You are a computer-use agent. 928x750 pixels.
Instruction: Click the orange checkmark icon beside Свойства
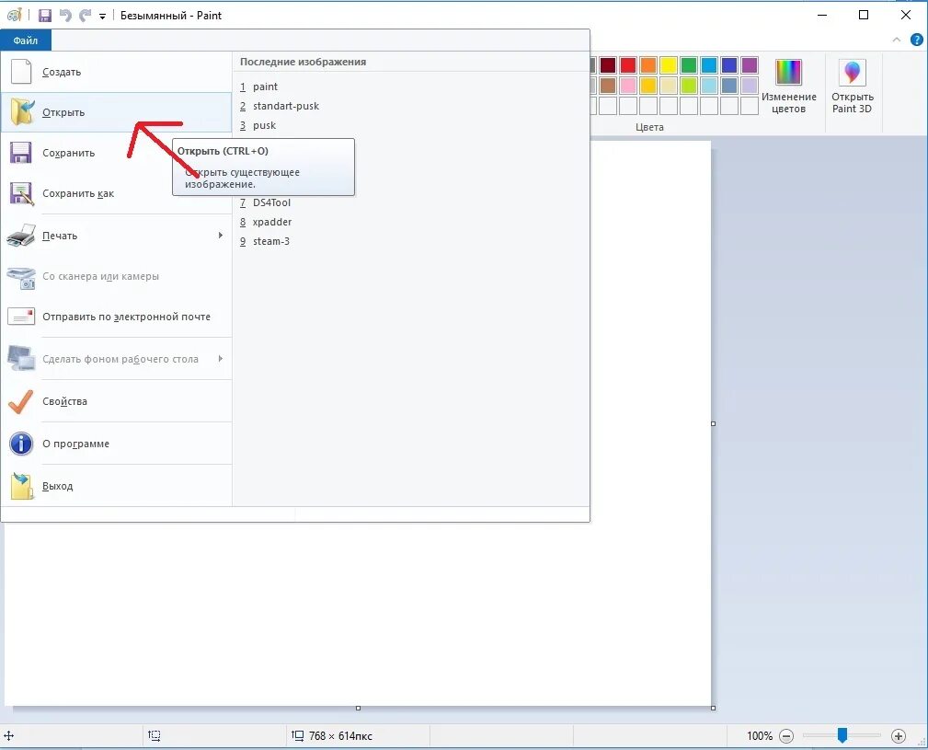click(21, 401)
